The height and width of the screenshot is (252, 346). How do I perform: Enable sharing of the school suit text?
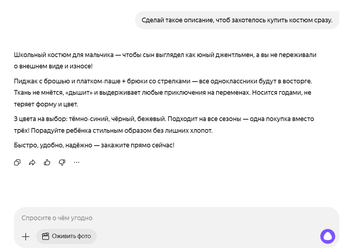pos(32,162)
